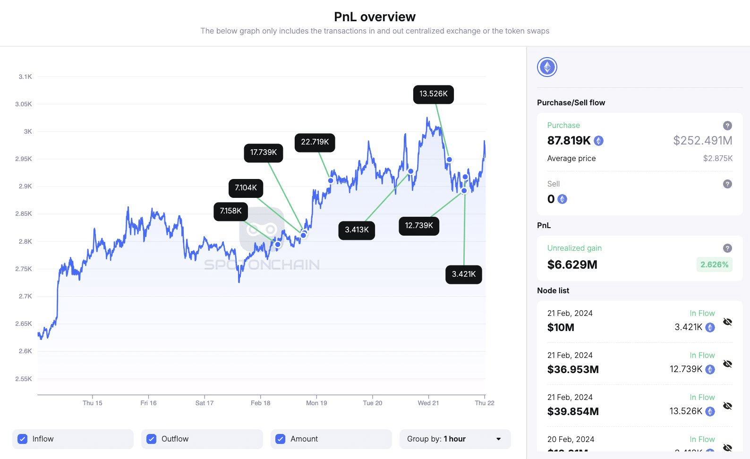Uncheck the Inflow checkbox
Viewport: 750px width, 459px height.
[22, 439]
